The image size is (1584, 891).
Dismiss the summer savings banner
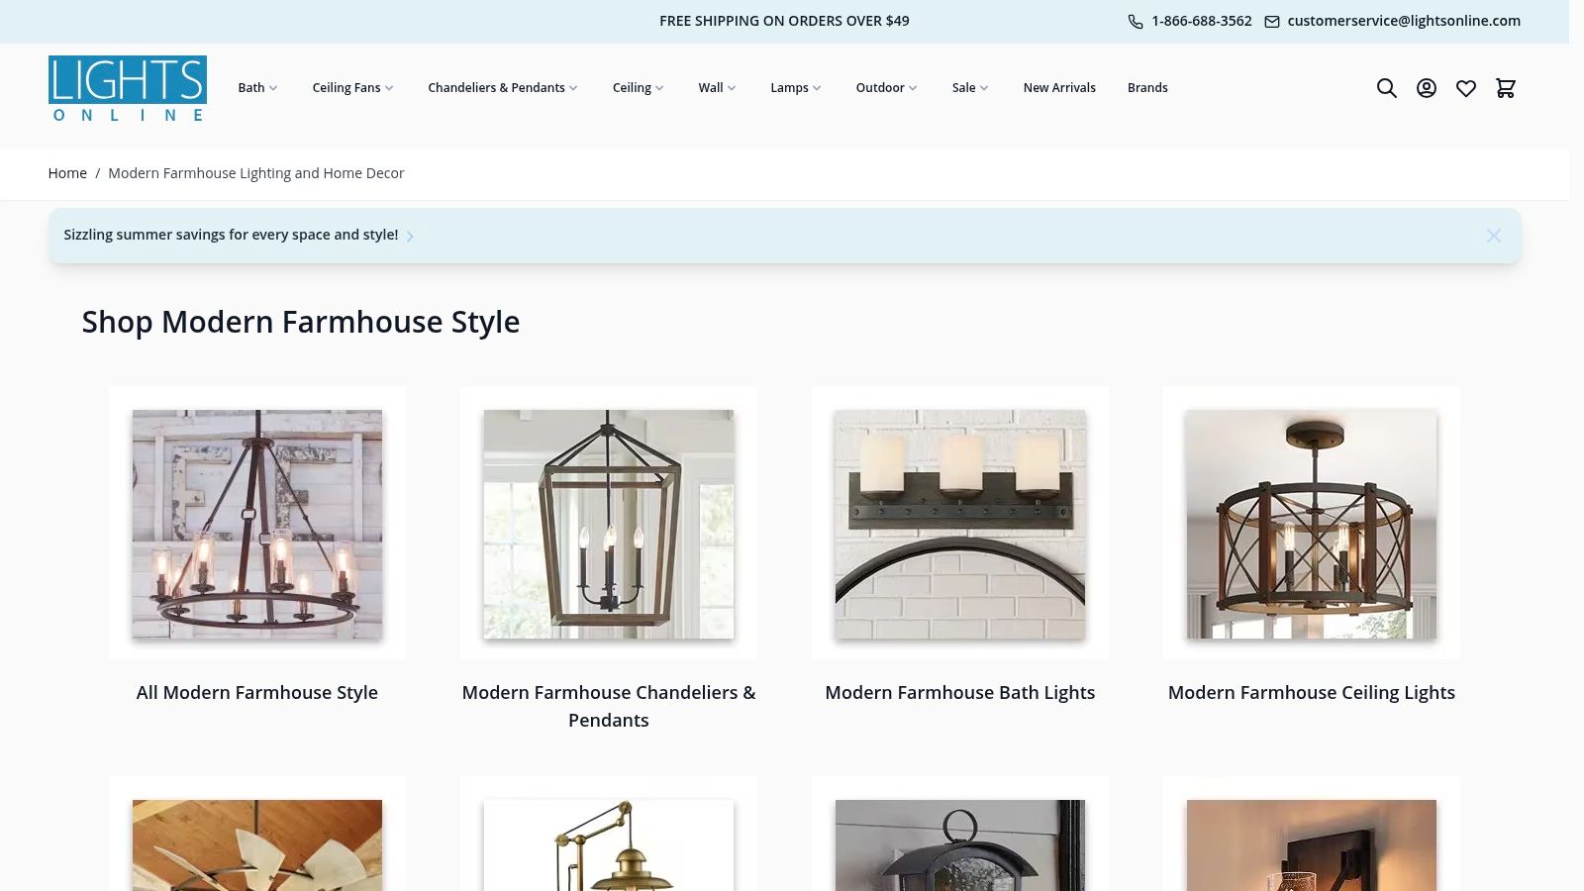(x=1493, y=236)
